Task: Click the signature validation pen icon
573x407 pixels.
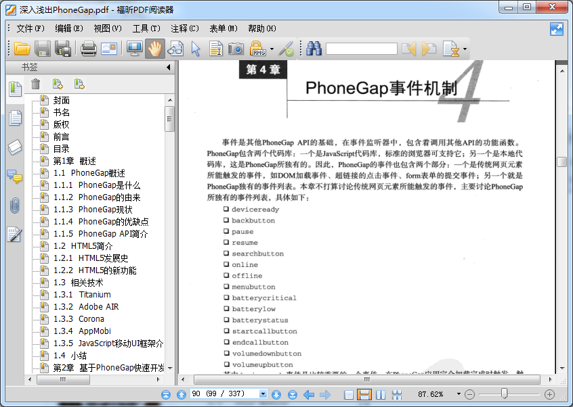Action: 286,49
